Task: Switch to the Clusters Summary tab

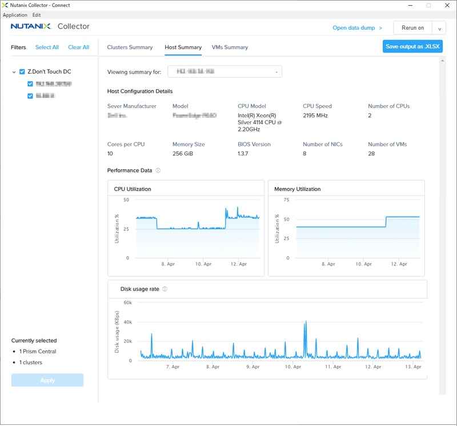Action: coord(130,47)
